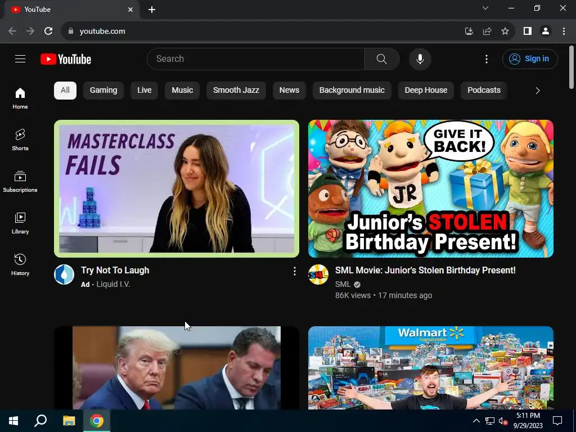Open SML channel avatar
This screenshot has height=432, width=576.
click(x=318, y=274)
